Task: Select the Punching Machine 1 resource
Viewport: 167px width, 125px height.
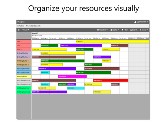Action: [x=24, y=80]
